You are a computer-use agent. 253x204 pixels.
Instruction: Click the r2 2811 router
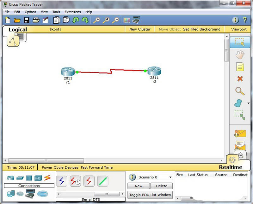[x=154, y=71]
